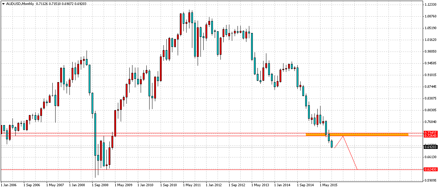Viewport: 438px width, 188px height.
Task: Select the short red upward retracement line
Action: click(339, 142)
